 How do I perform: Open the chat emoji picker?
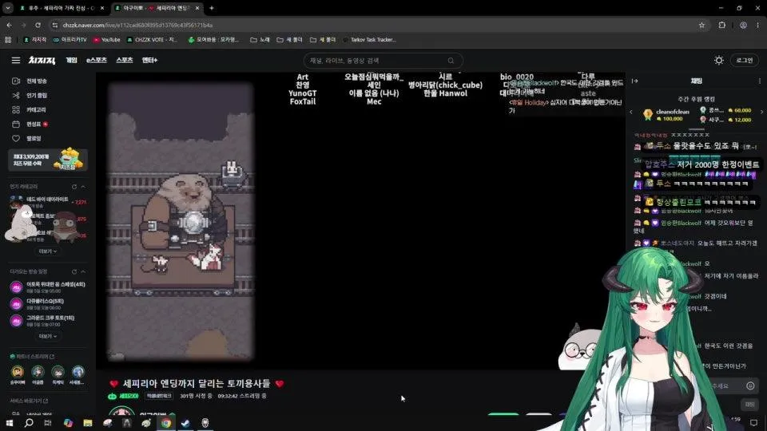(750, 386)
